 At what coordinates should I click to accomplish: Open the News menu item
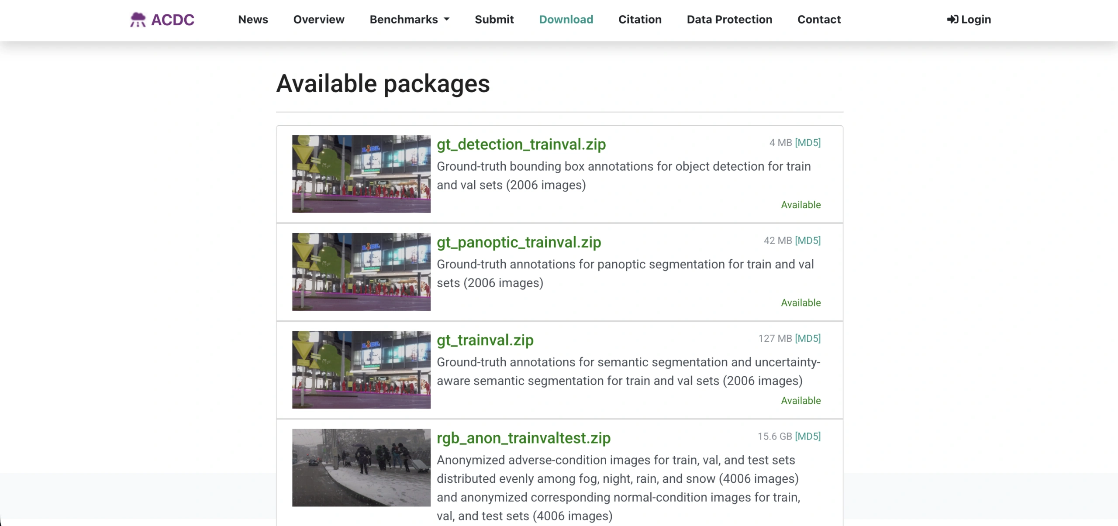(x=253, y=20)
